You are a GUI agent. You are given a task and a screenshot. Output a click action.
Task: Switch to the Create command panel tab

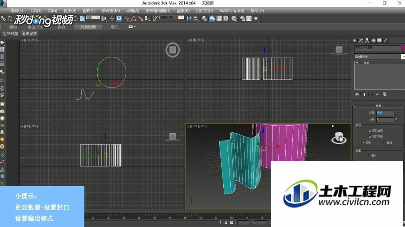pos(354,40)
